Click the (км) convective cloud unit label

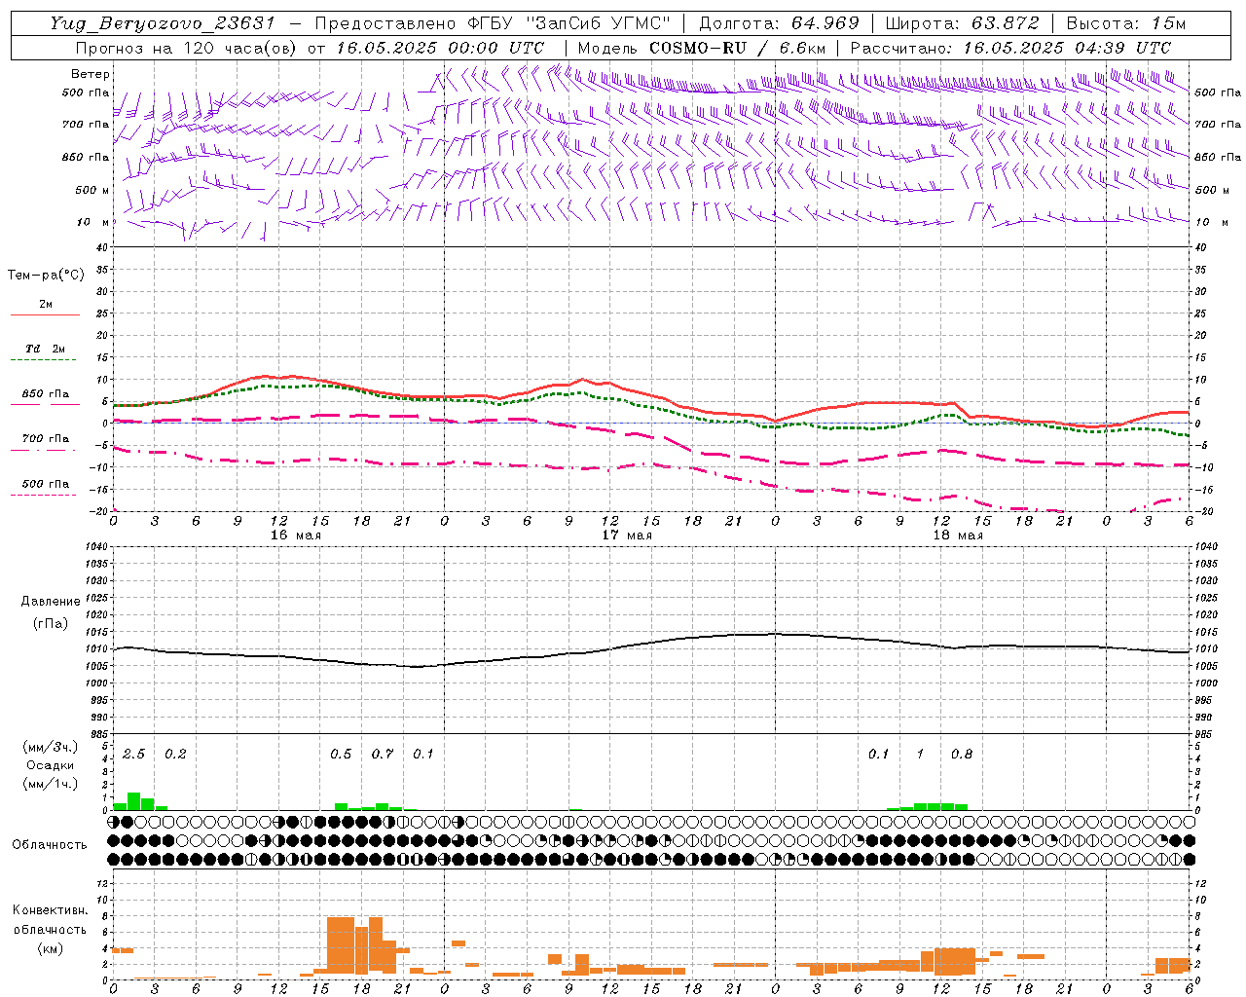coord(50,948)
